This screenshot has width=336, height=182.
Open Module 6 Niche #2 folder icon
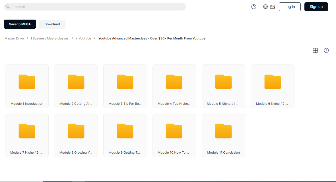point(273,82)
